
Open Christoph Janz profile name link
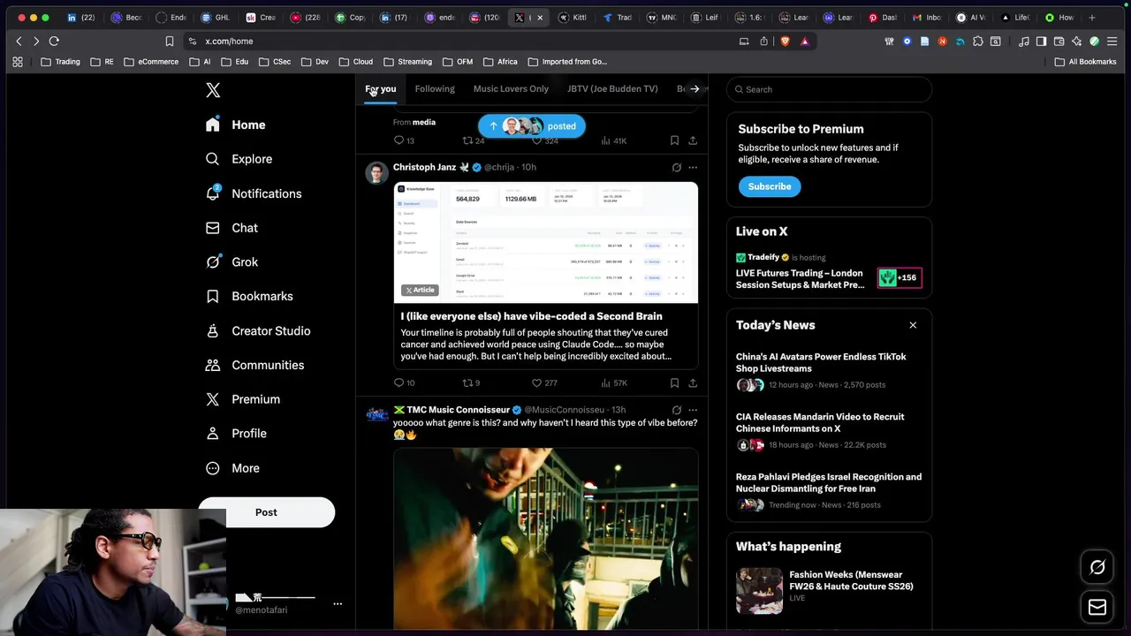(424, 167)
